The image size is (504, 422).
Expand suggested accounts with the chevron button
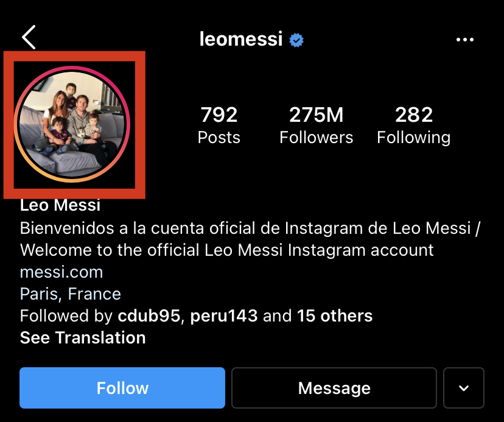[464, 388]
